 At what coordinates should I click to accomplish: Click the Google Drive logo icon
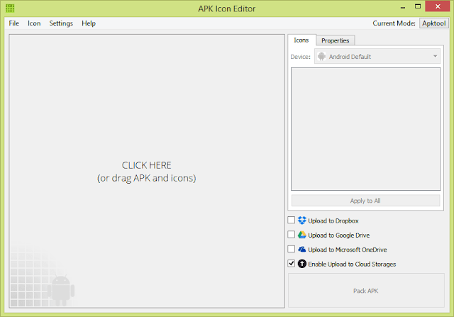[302, 235]
